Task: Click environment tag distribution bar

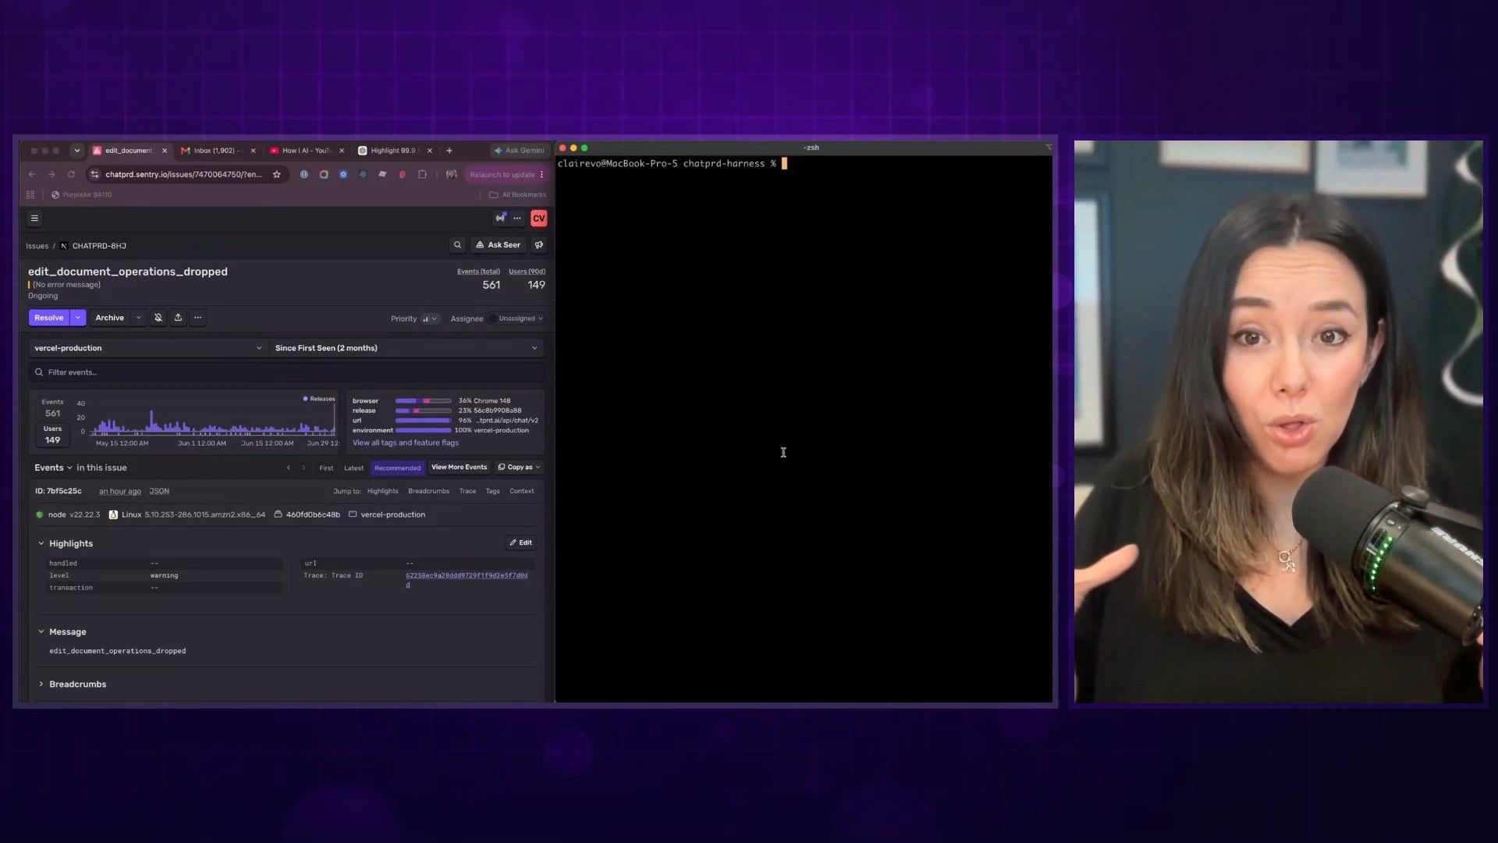Action: [423, 430]
